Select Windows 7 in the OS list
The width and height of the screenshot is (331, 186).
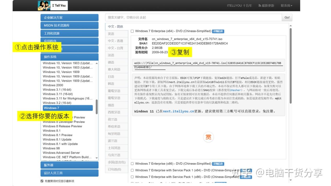(68, 108)
